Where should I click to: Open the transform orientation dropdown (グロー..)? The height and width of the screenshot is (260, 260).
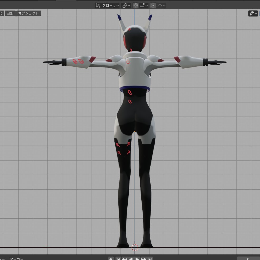107,6
